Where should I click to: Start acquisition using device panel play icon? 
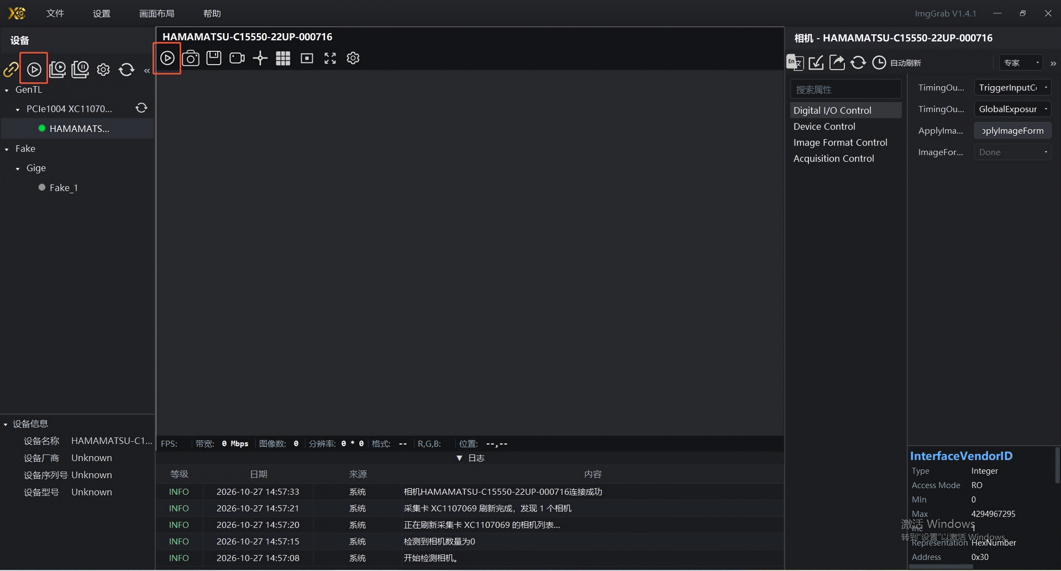point(34,70)
